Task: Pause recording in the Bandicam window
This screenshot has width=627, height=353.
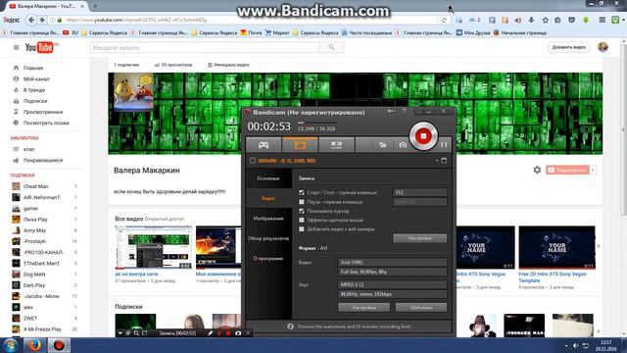Action: tap(444, 144)
